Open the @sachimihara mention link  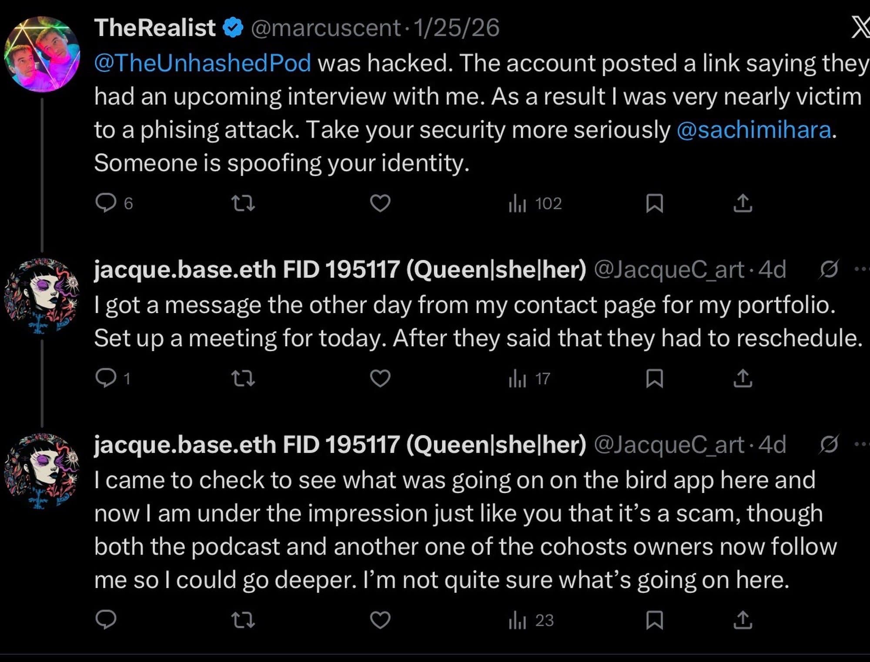pyautogui.click(x=753, y=130)
